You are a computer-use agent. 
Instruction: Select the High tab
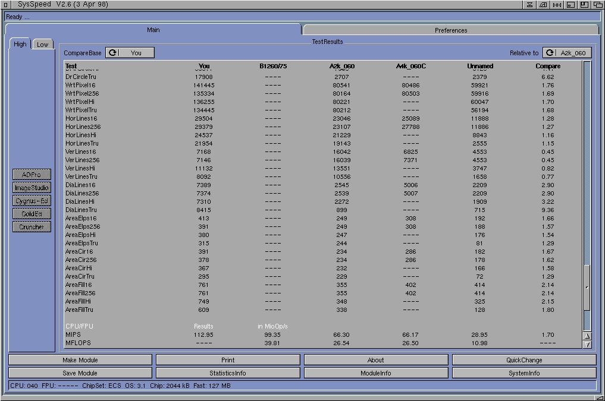[20, 44]
